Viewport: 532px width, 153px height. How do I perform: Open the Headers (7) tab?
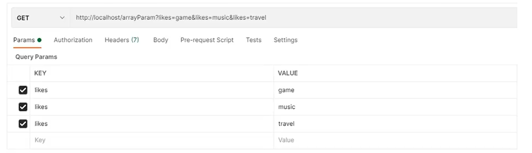(122, 40)
